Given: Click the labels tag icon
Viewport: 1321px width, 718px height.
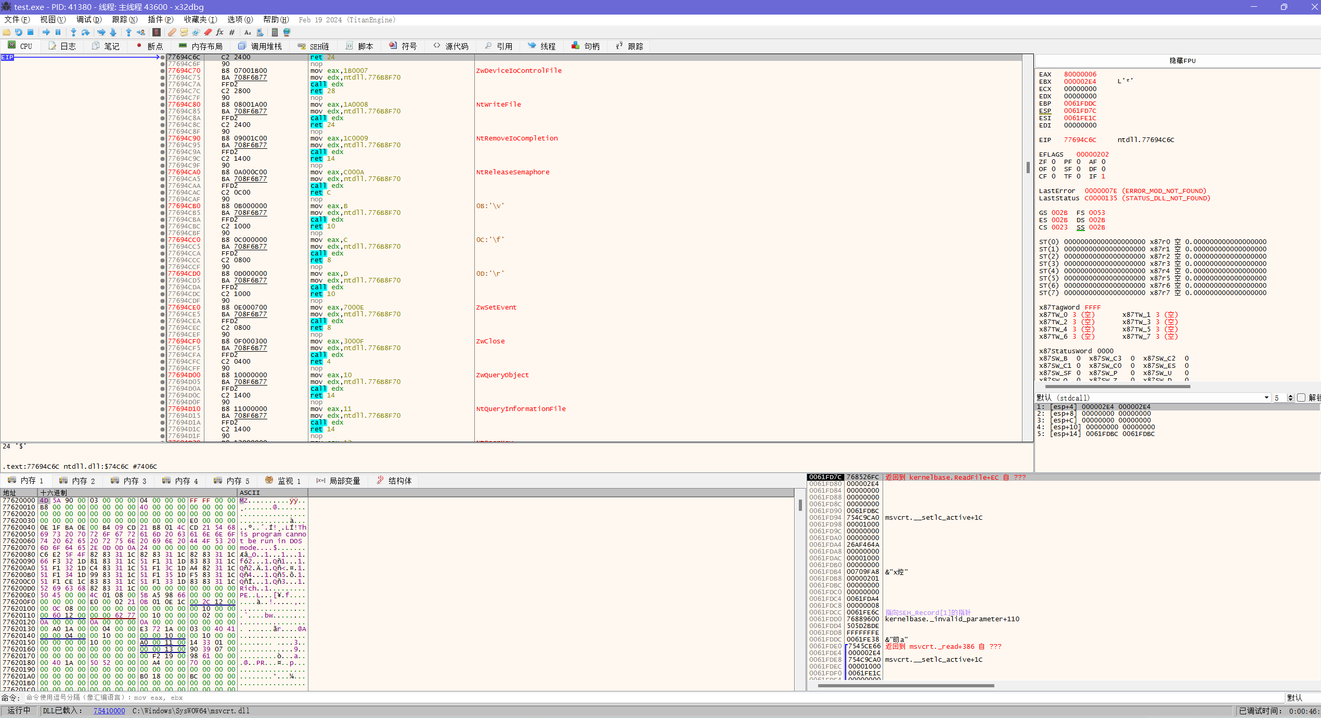Looking at the screenshot, I should [196, 32].
